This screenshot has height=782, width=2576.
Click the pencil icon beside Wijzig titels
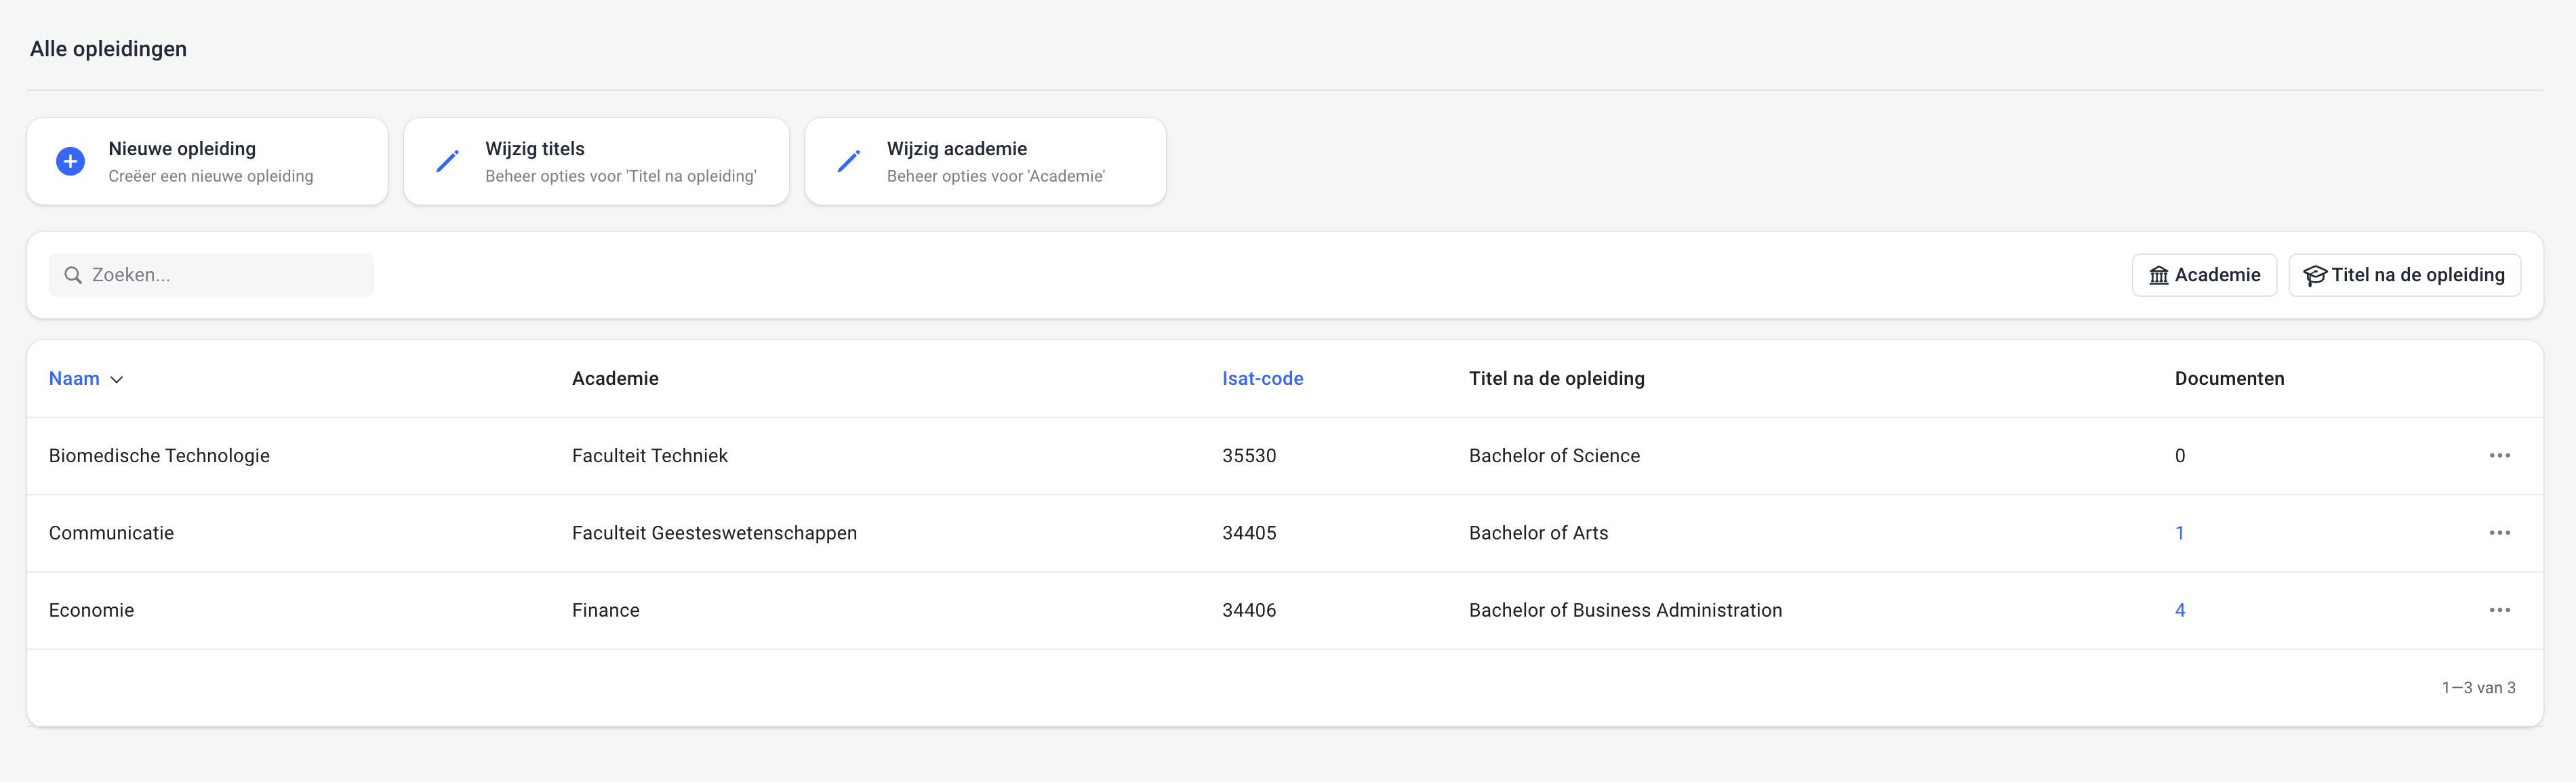pyautogui.click(x=447, y=161)
